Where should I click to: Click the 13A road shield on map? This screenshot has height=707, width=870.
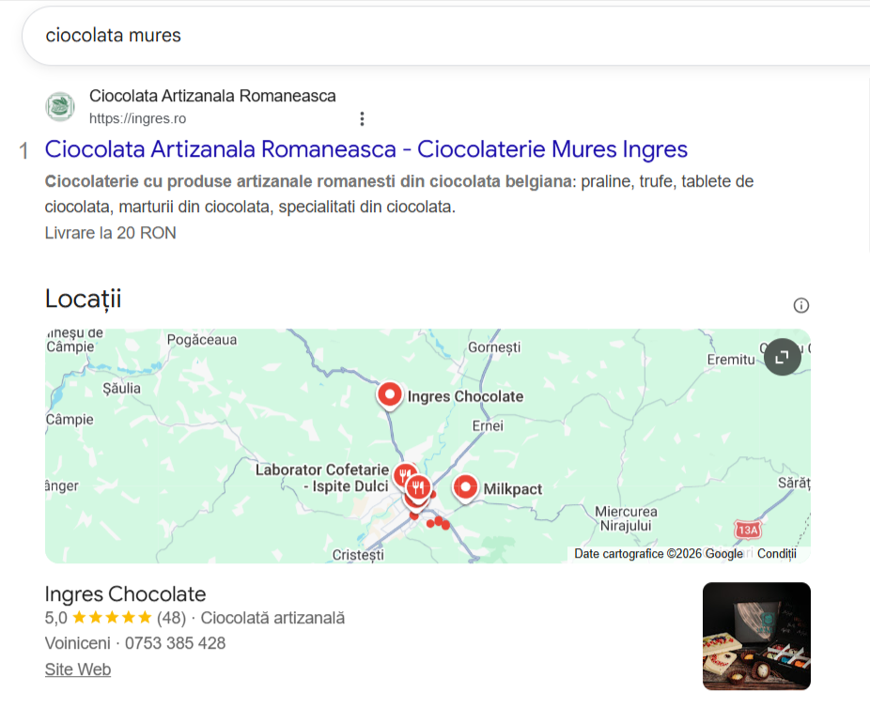(x=747, y=530)
